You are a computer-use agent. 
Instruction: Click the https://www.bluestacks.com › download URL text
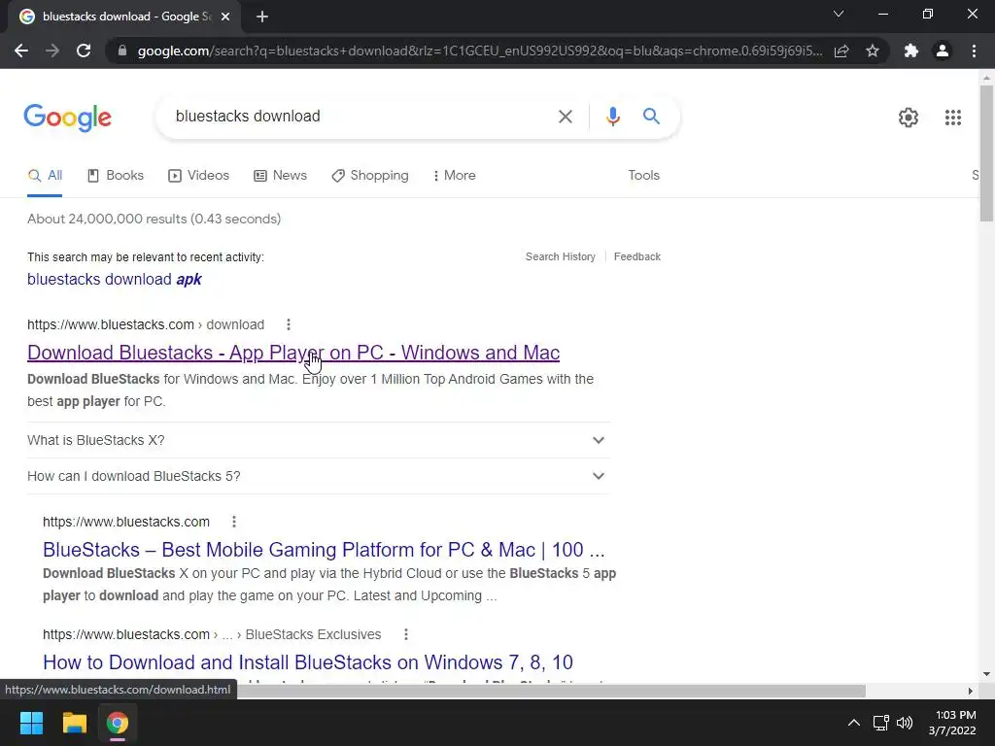click(x=146, y=324)
